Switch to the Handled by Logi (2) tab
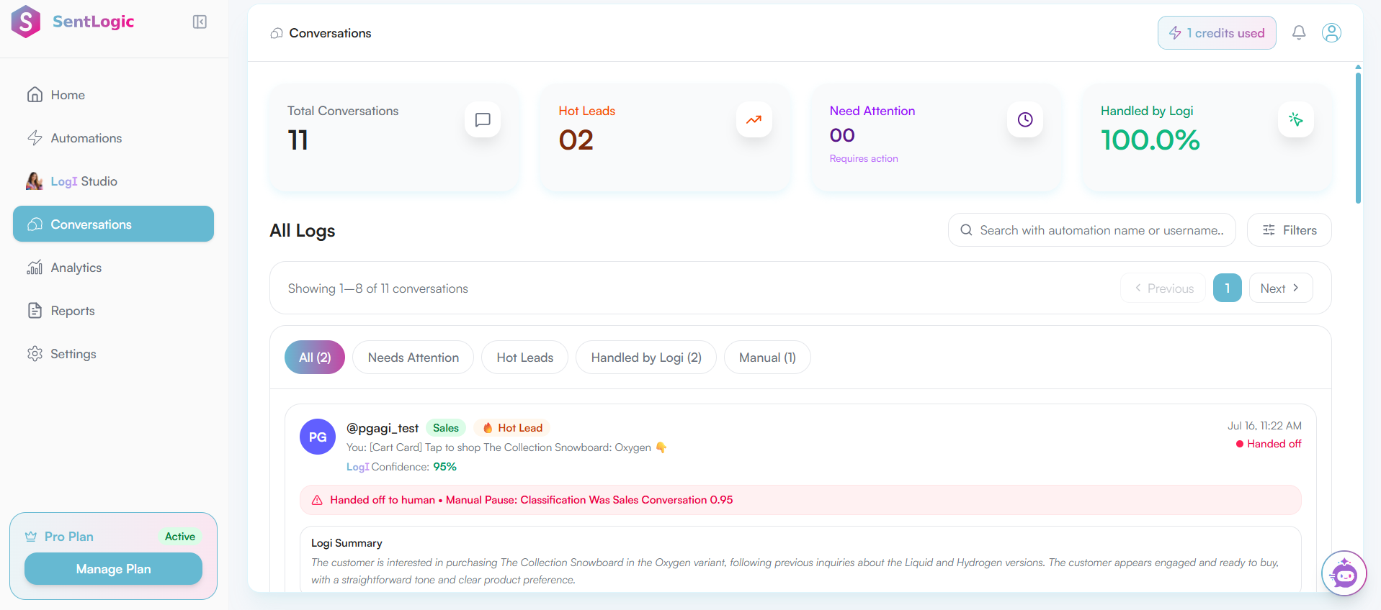Image resolution: width=1381 pixels, height=610 pixels. tap(646, 358)
